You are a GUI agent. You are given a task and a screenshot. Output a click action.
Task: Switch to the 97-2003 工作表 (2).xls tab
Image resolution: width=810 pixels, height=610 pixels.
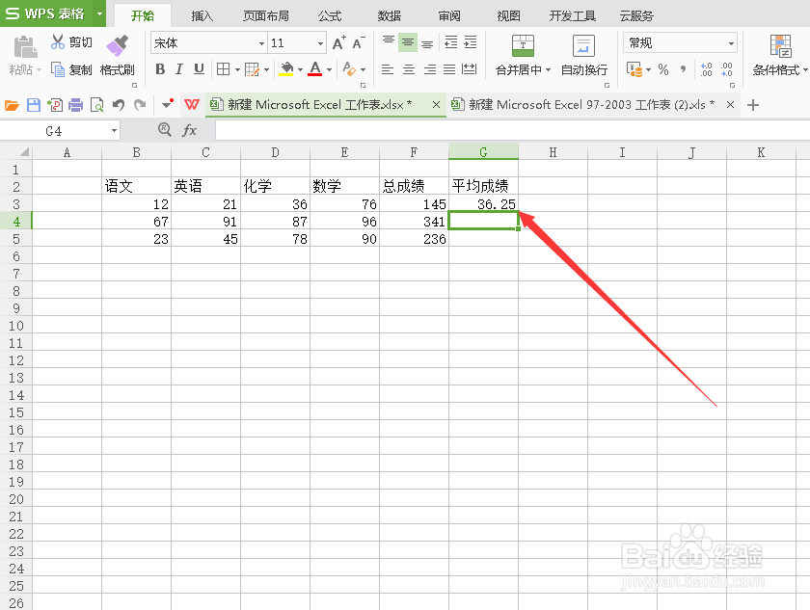pyautogui.click(x=591, y=105)
